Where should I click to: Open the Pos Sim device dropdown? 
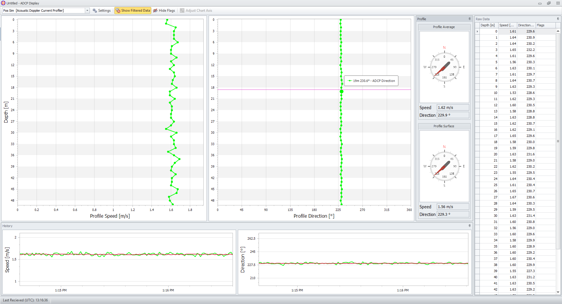point(87,11)
